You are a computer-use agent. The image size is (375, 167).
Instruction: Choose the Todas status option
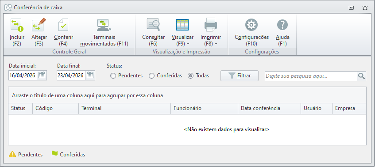[x=191, y=76]
